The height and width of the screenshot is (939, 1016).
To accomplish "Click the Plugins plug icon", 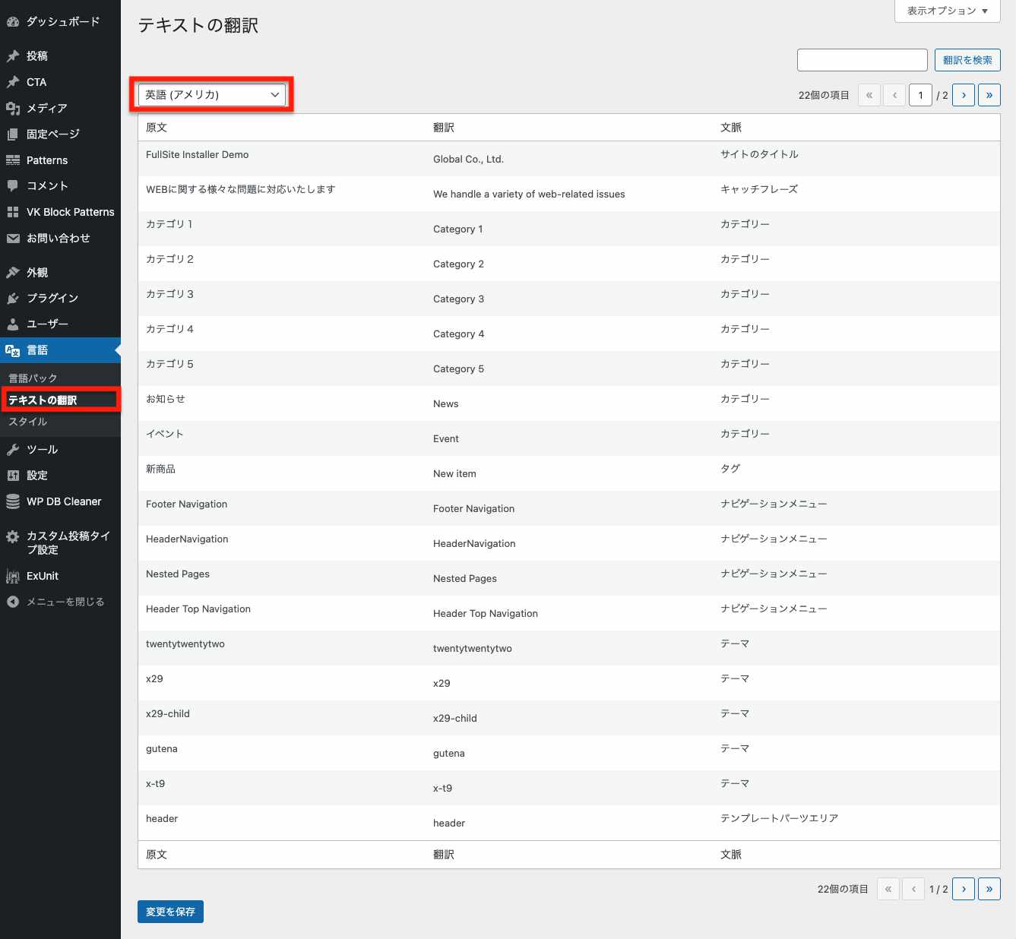I will 13,299.
